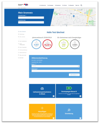This screenshot has height=124, width=100.
Task: Click the info icon beside Datum label
Action: [x=36, y=64]
